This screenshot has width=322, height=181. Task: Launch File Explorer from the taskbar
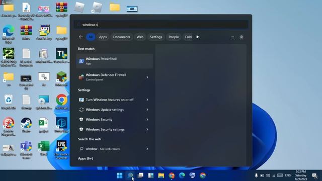click(161, 175)
